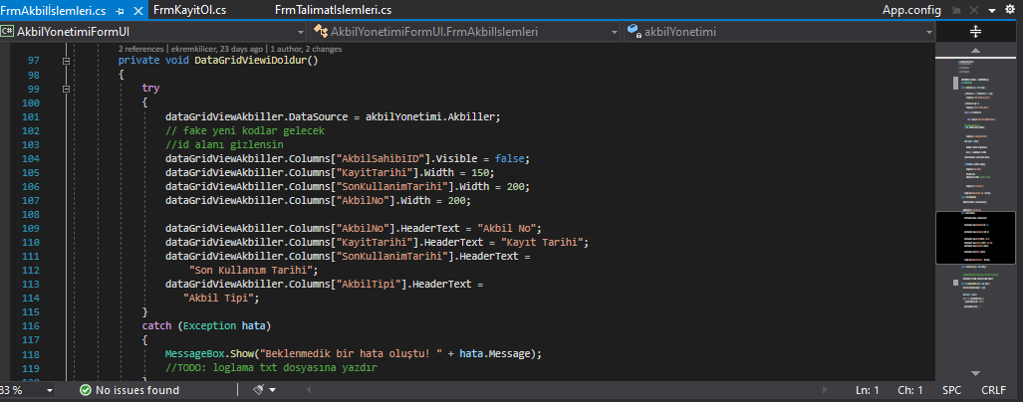Viewport: 1023px width, 402px height.
Task: Click the class icon beside AkbilYonetimiFormUI.FrmAkbilIslemleri
Action: tap(321, 31)
